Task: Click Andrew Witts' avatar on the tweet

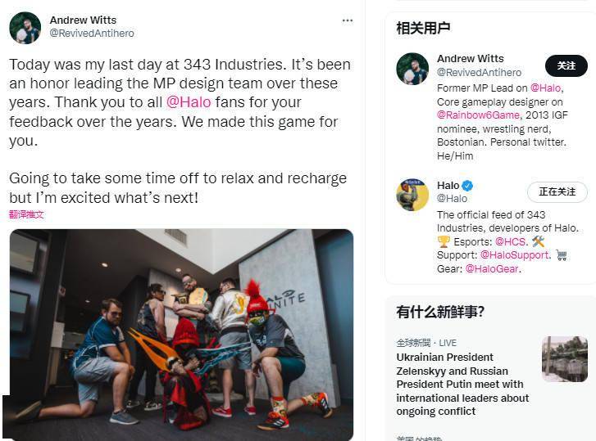Action: pos(25,28)
